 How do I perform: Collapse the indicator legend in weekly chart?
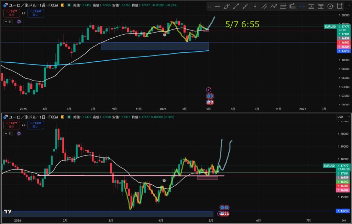tap(8, 22)
